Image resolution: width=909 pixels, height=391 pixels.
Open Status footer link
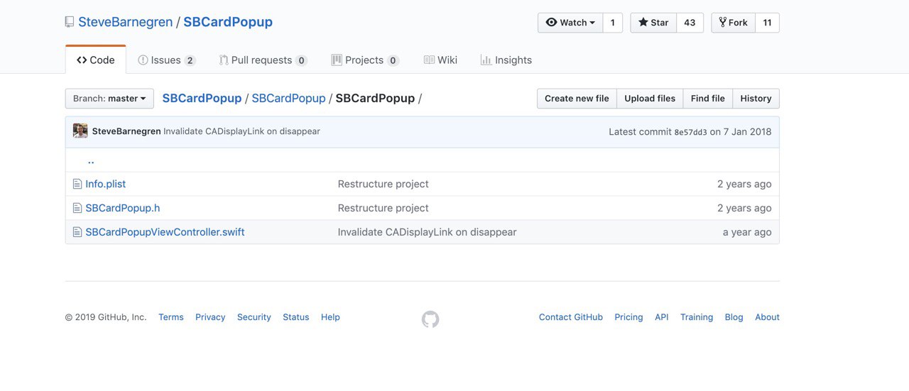[296, 317]
